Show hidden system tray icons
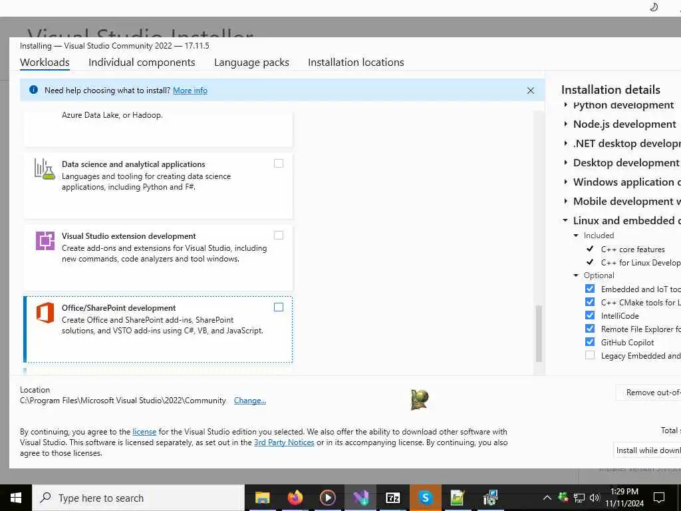The image size is (681, 511). [547, 498]
